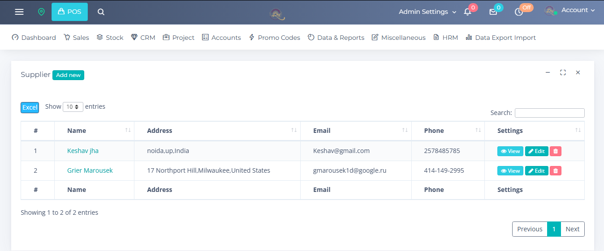Image resolution: width=604 pixels, height=251 pixels.
Task: Open the Data & Reports menu
Action: pyautogui.click(x=336, y=38)
